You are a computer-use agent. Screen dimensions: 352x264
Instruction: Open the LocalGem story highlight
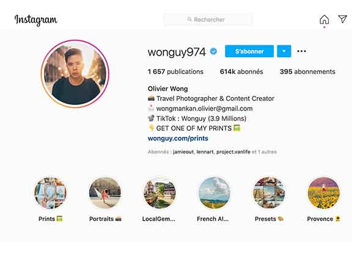[x=159, y=193]
